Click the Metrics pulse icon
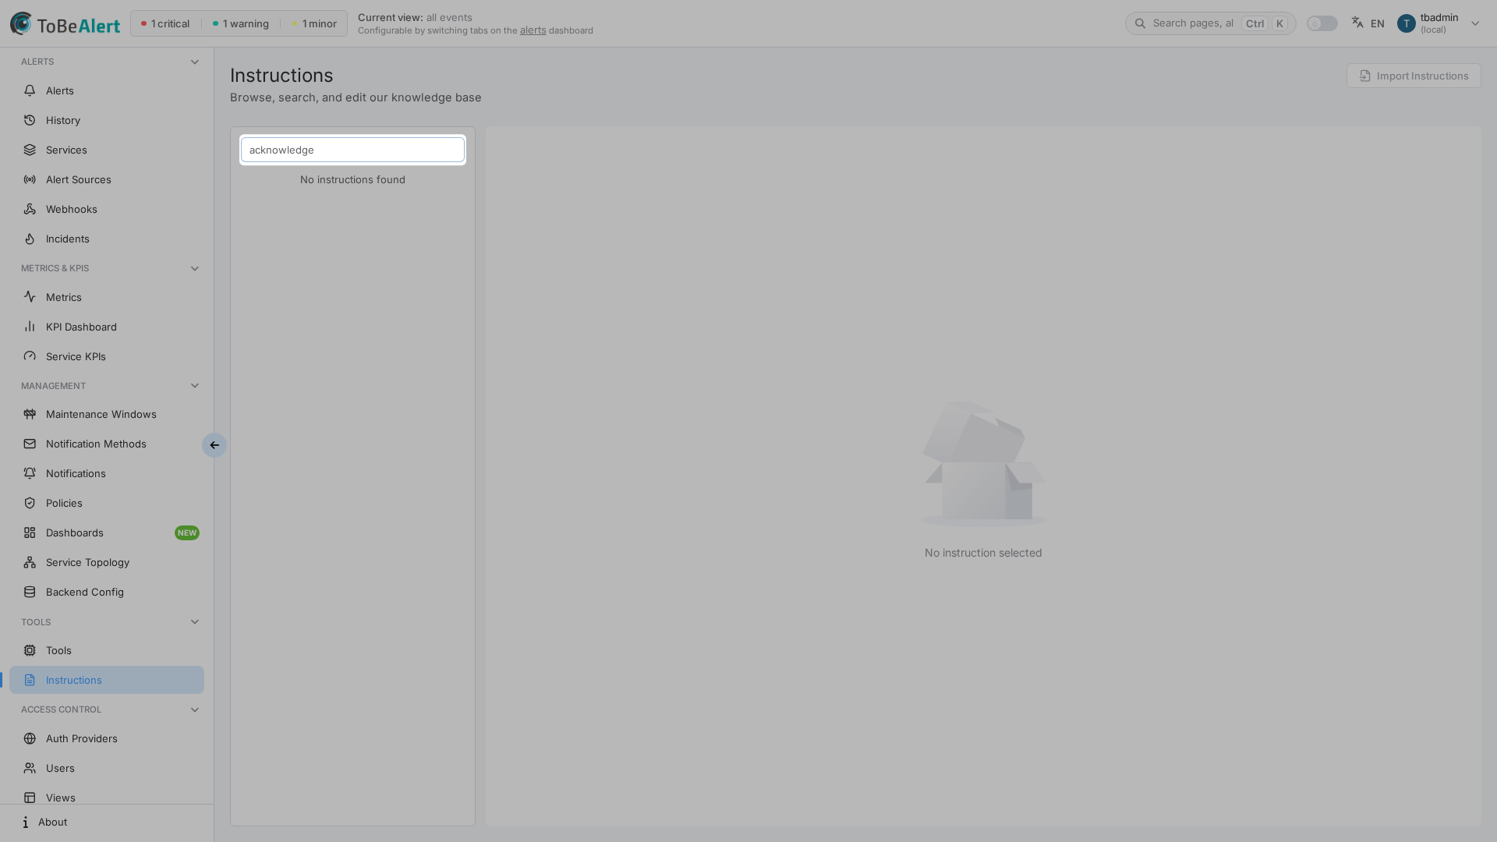This screenshot has width=1497, height=842. (30, 297)
